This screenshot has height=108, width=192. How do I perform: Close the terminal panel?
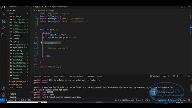(189, 76)
